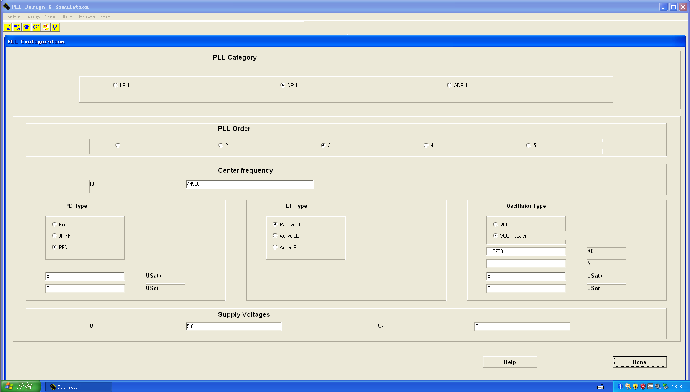Click the U+ supply voltage input field

(x=233, y=326)
